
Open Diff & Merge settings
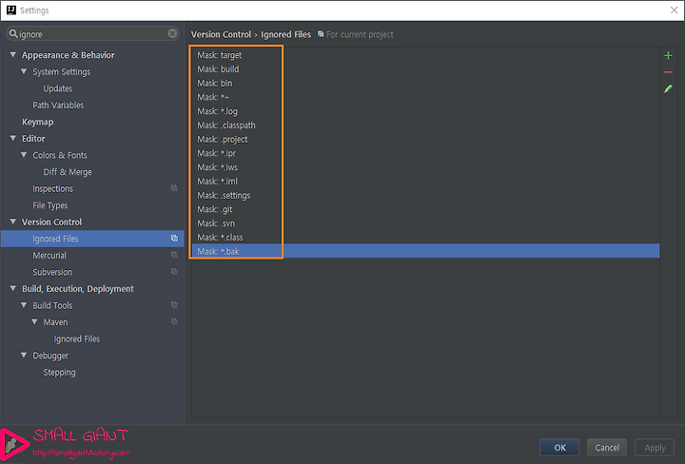(x=68, y=172)
